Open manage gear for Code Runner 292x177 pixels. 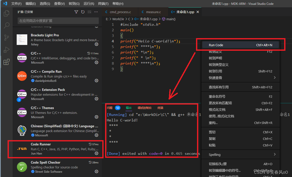[96, 153]
